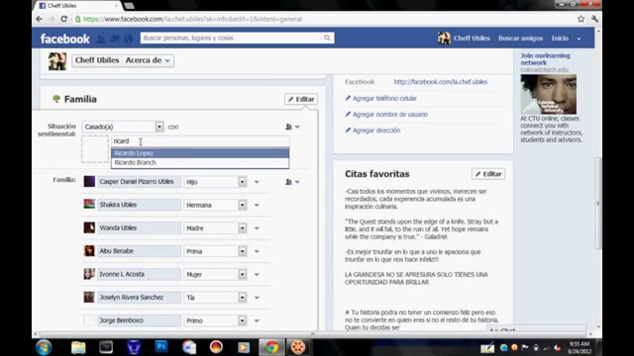Click Chrome's forward arrow
Screen dimensions: 634x356
point(52,19)
